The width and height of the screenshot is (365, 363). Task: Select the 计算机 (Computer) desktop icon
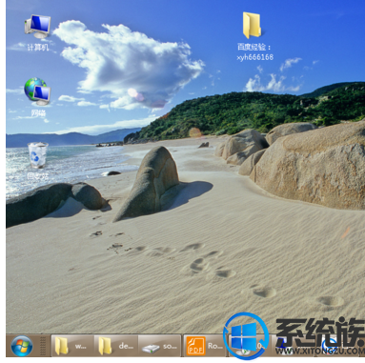[x=38, y=26]
